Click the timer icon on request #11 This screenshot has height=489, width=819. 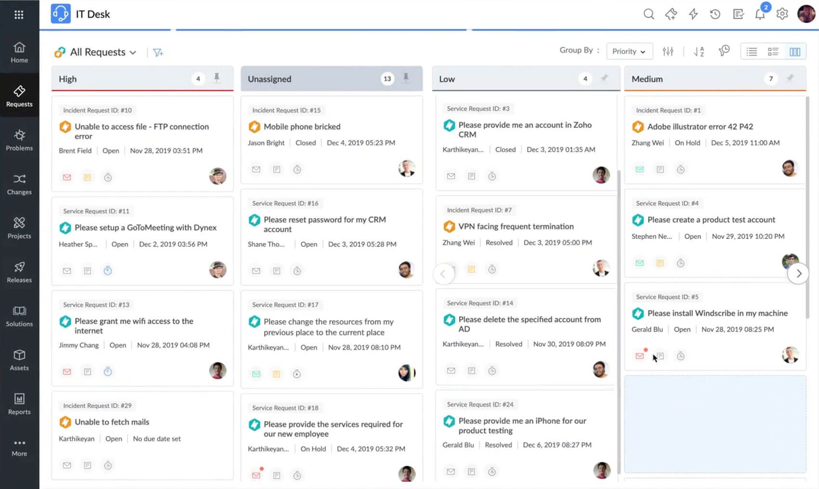tap(108, 271)
